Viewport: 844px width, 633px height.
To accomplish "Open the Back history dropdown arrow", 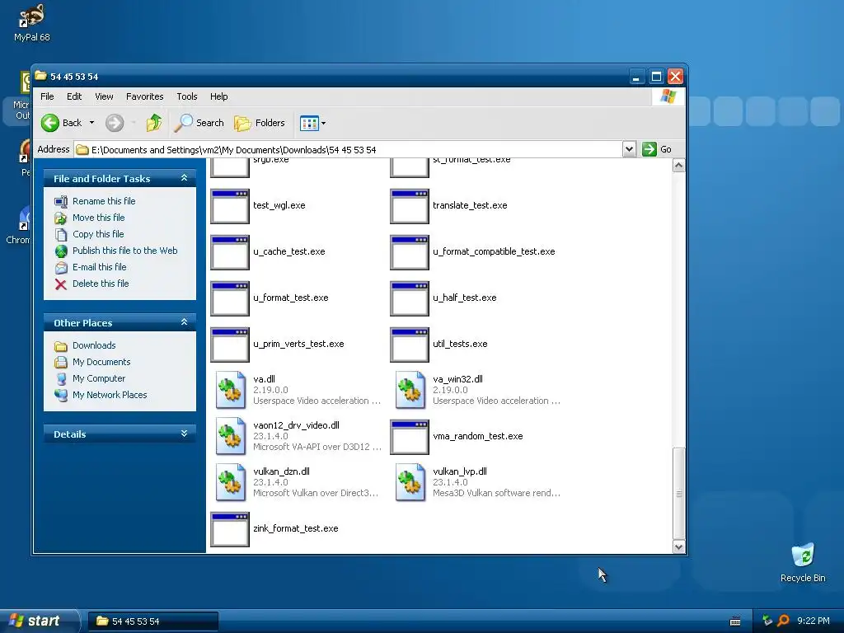I will 91,123.
